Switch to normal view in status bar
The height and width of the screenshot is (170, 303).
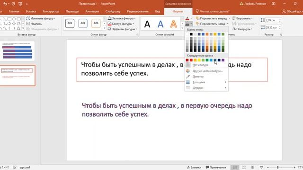(235, 167)
